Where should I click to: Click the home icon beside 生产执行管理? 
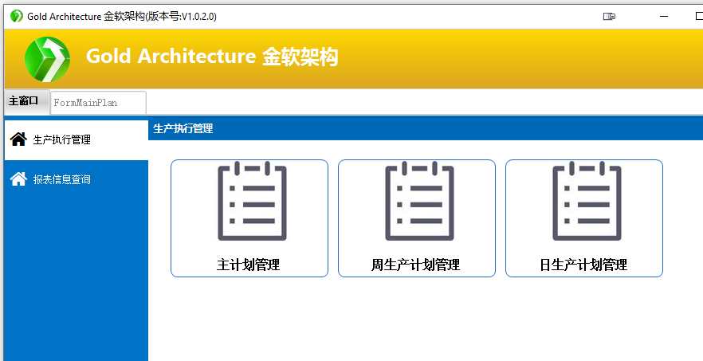[18, 139]
